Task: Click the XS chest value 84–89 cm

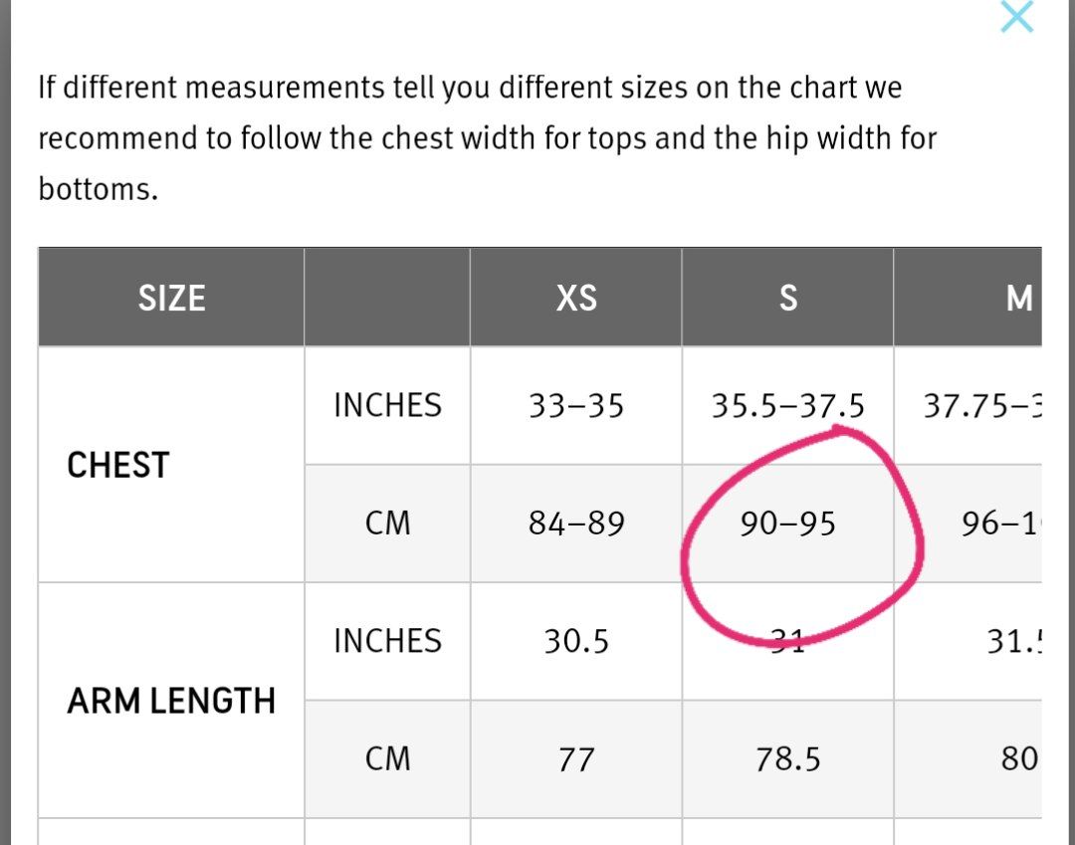Action: pyautogui.click(x=576, y=524)
